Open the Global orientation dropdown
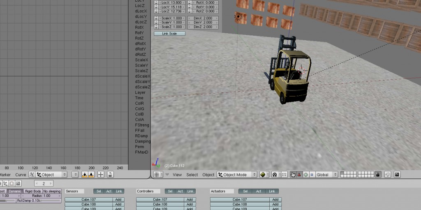The height and width of the screenshot is (210, 421). coord(326,175)
